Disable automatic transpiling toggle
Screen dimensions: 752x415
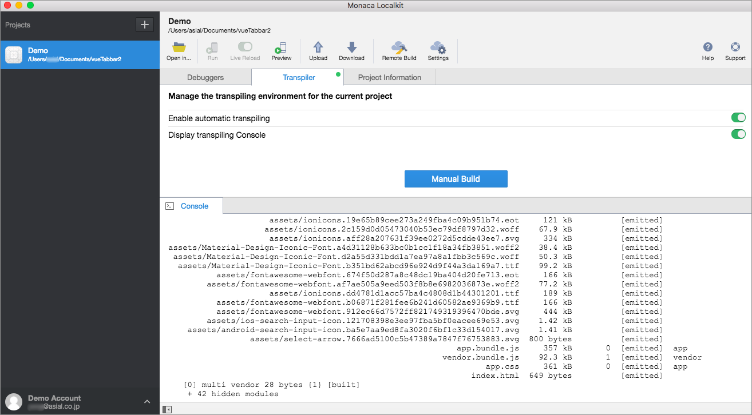pos(738,118)
